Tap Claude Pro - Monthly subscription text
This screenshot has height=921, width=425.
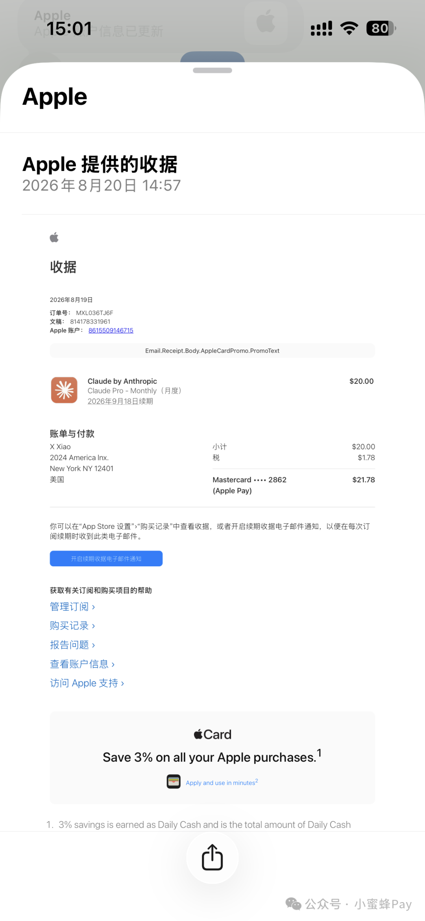[x=134, y=391]
